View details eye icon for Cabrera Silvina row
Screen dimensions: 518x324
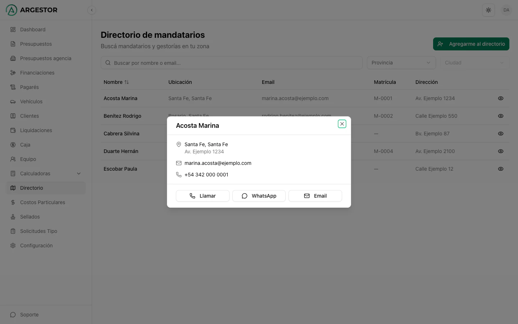(x=501, y=134)
